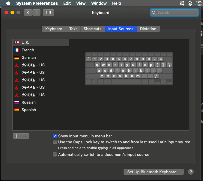Open the Apple menu
The image size is (203, 181).
[x=8, y=3]
